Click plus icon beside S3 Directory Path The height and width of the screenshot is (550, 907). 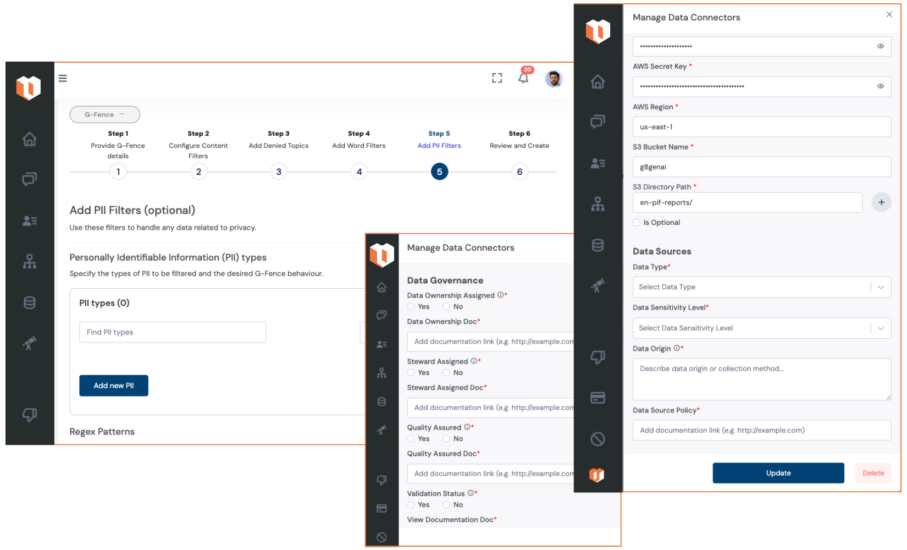(x=881, y=202)
